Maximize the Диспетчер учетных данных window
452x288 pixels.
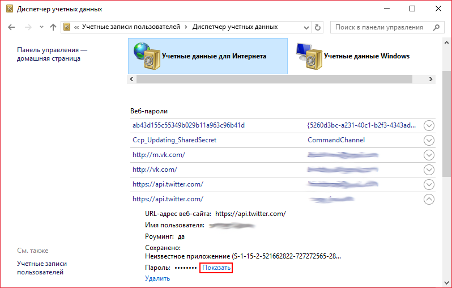pyautogui.click(x=412, y=9)
